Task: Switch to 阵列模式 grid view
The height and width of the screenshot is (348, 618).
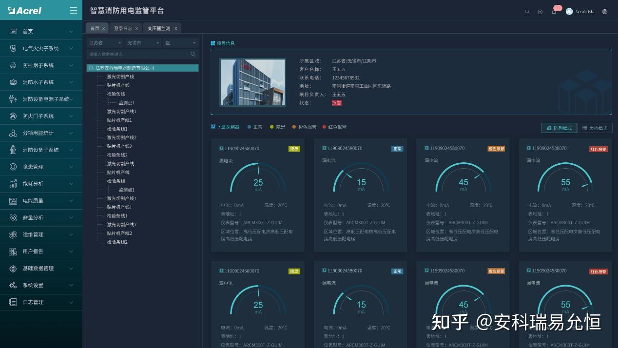Action: tap(559, 128)
